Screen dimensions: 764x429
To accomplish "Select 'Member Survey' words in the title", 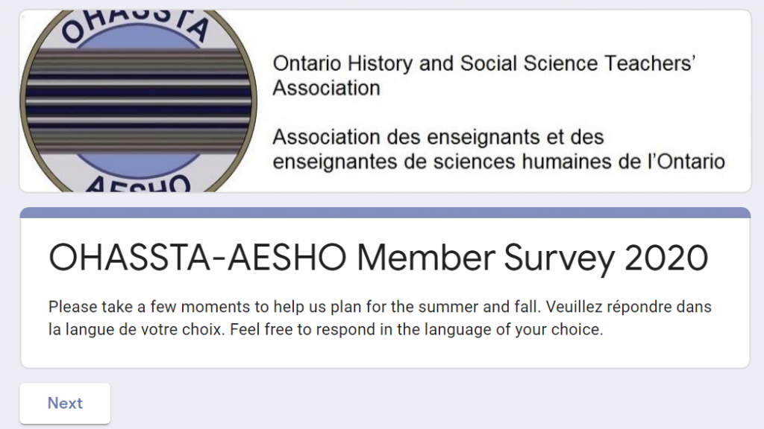I will [485, 258].
